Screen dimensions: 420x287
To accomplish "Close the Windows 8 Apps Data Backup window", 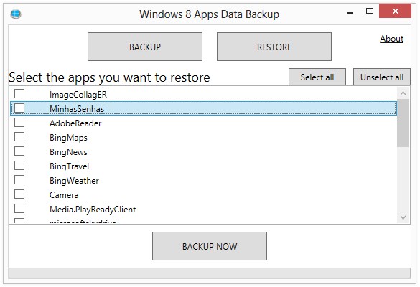I will point(395,11).
